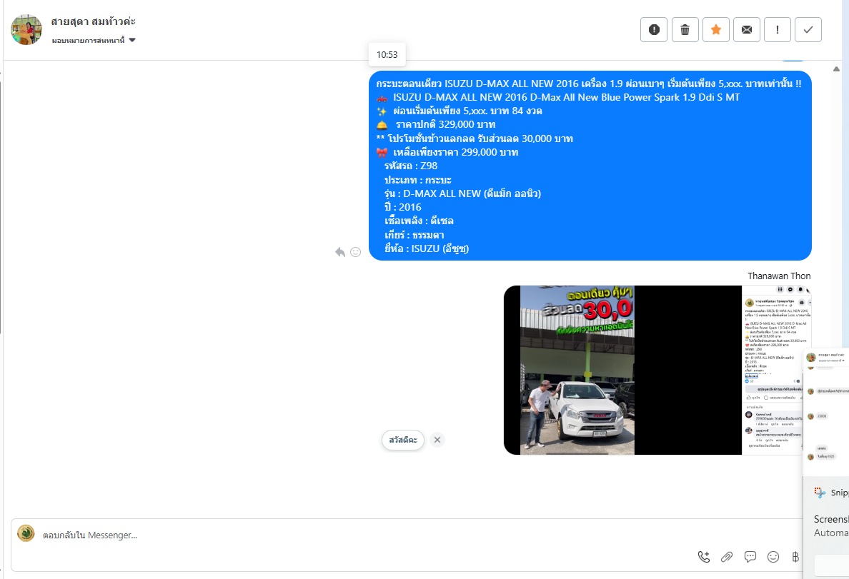Click the label มอบหมายการสนทนานี้
This screenshot has width=849, height=579.
coord(88,41)
